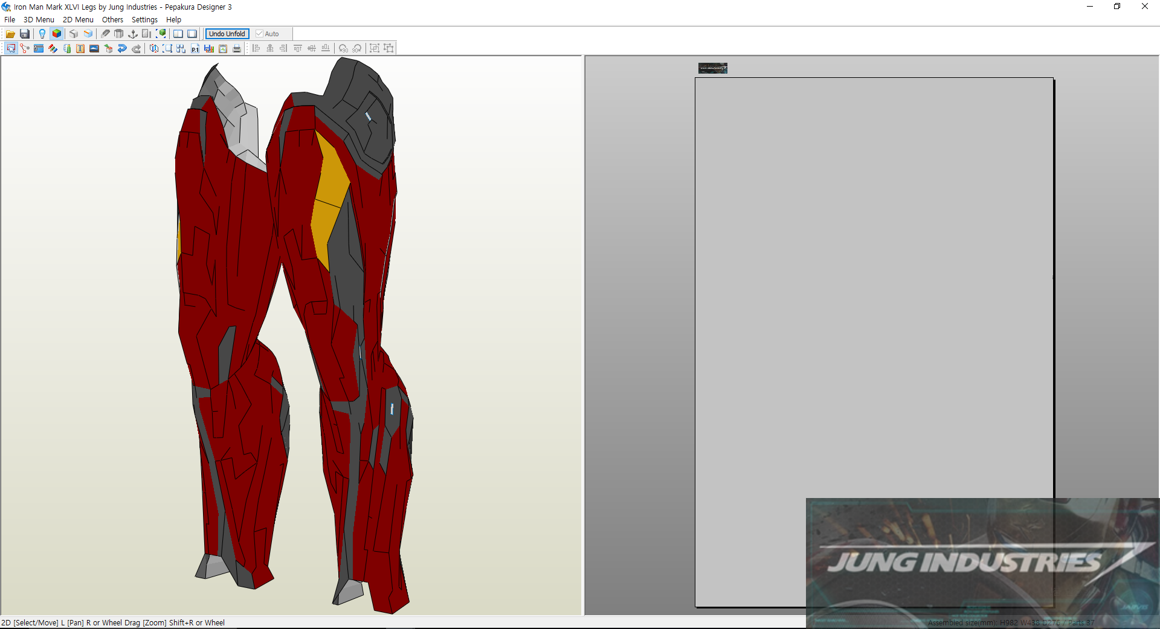1160x629 pixels.
Task: Click the arrange parts grid icon
Action: pyautogui.click(x=181, y=48)
